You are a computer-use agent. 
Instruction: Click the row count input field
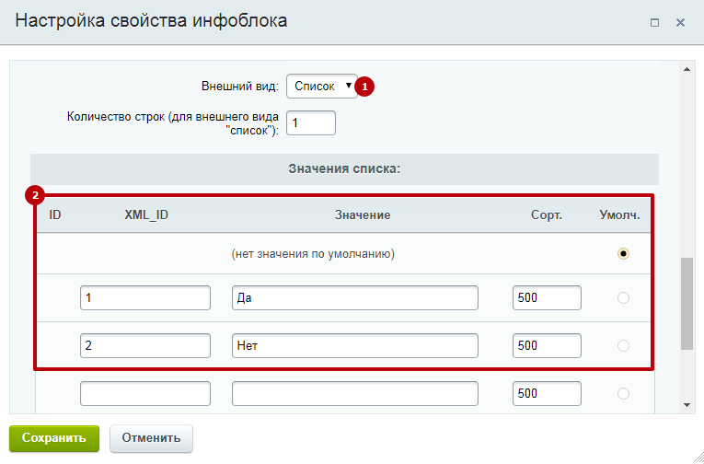311,122
